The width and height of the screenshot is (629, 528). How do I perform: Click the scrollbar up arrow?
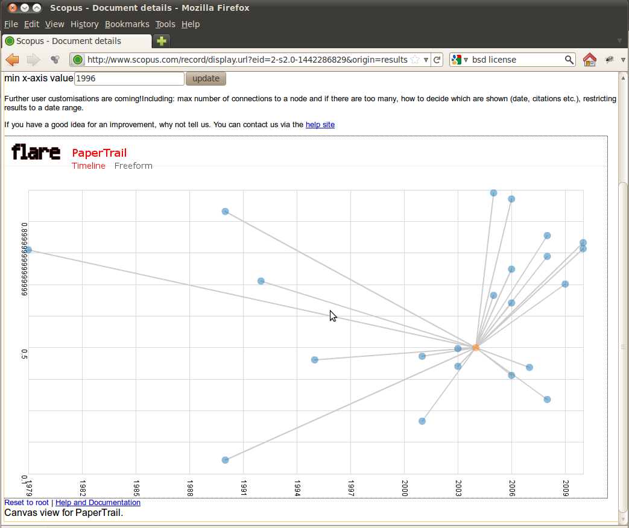(x=622, y=77)
